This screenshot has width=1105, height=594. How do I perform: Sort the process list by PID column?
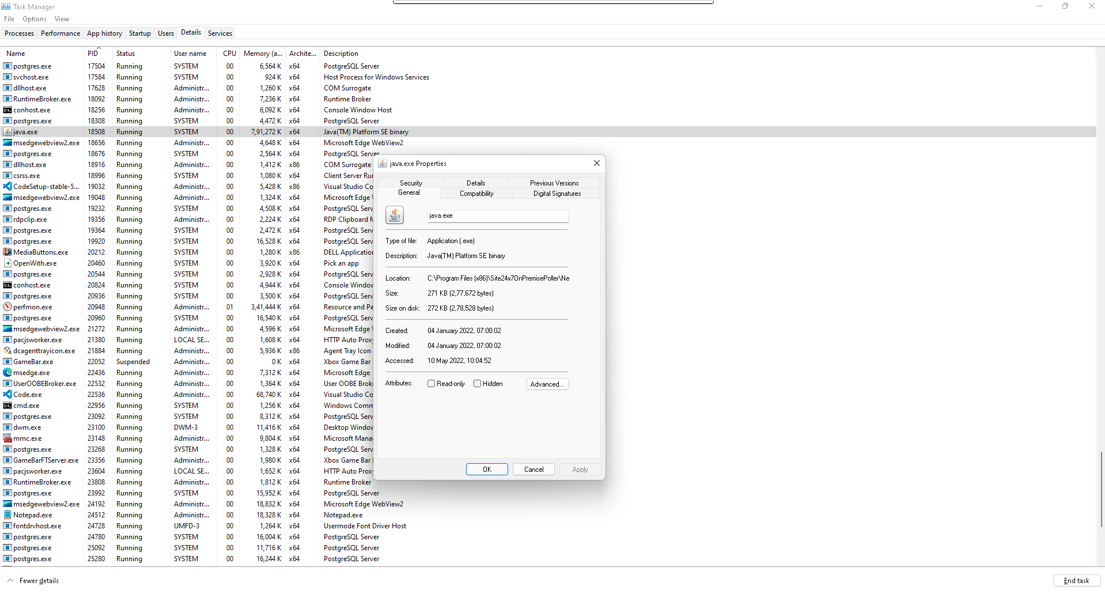coord(93,54)
